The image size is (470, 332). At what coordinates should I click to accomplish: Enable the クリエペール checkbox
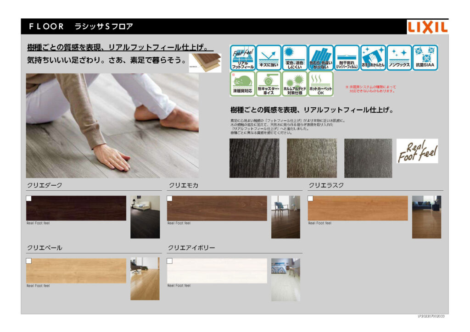coord(29,261)
